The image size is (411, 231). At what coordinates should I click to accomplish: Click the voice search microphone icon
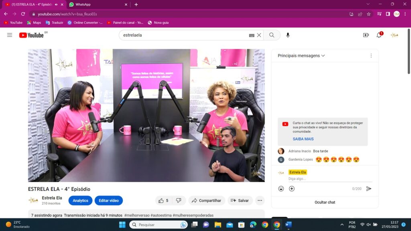coord(288,35)
